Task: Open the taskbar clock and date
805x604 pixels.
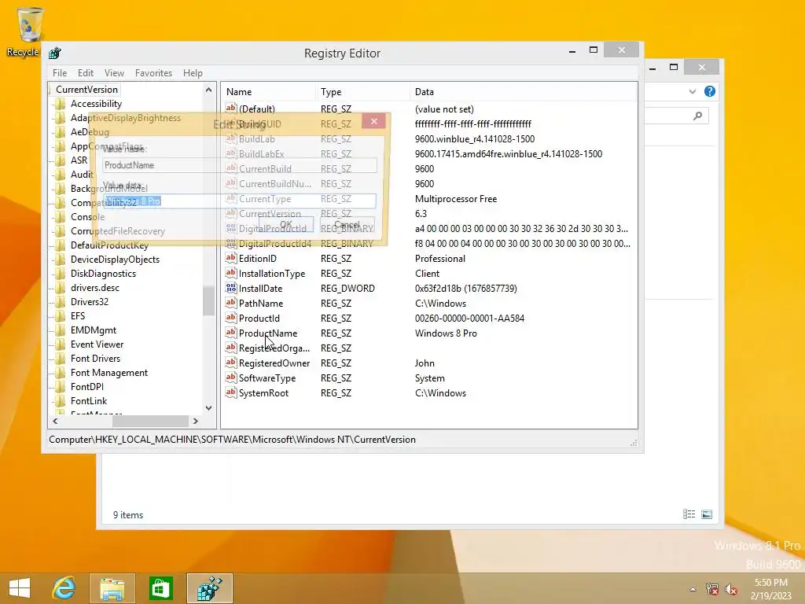Action: (770, 589)
